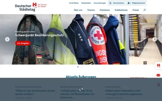This screenshot has height=101, width=162.
Task: Click the Zur Ausgabe button
Action: [x=23, y=43]
